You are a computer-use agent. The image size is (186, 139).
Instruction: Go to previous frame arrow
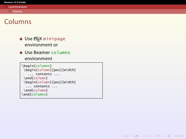click(x=133, y=136)
